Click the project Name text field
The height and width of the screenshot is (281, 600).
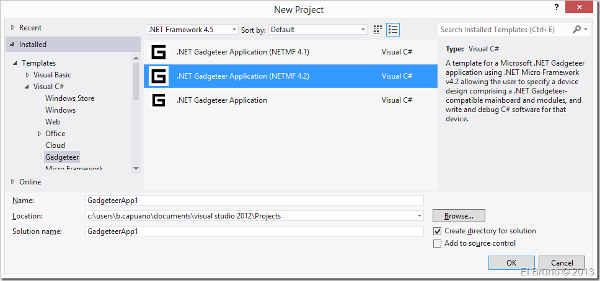click(x=254, y=201)
